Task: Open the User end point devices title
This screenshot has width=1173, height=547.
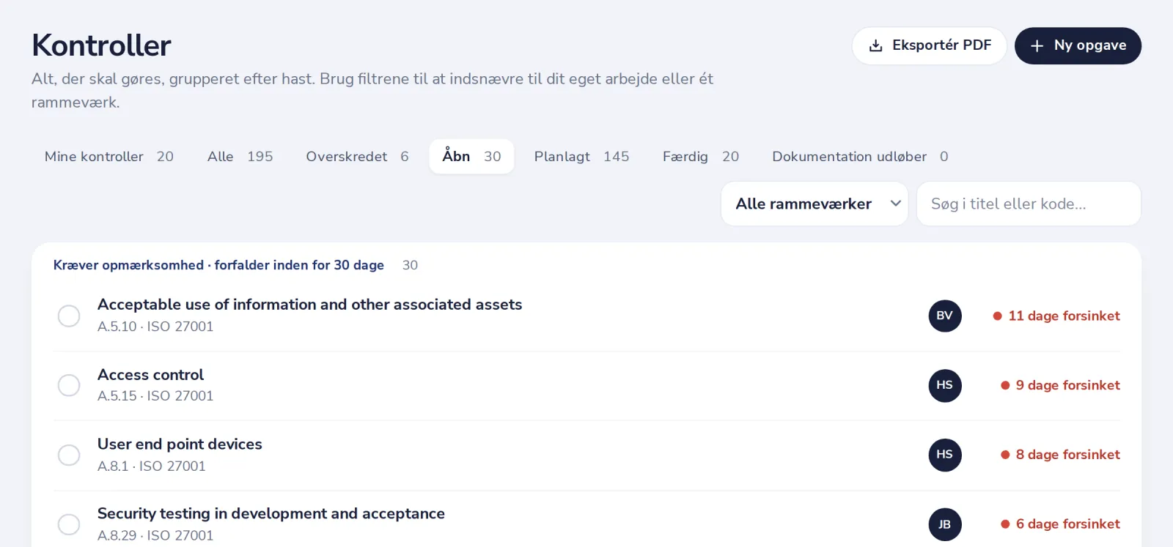Action: (180, 444)
